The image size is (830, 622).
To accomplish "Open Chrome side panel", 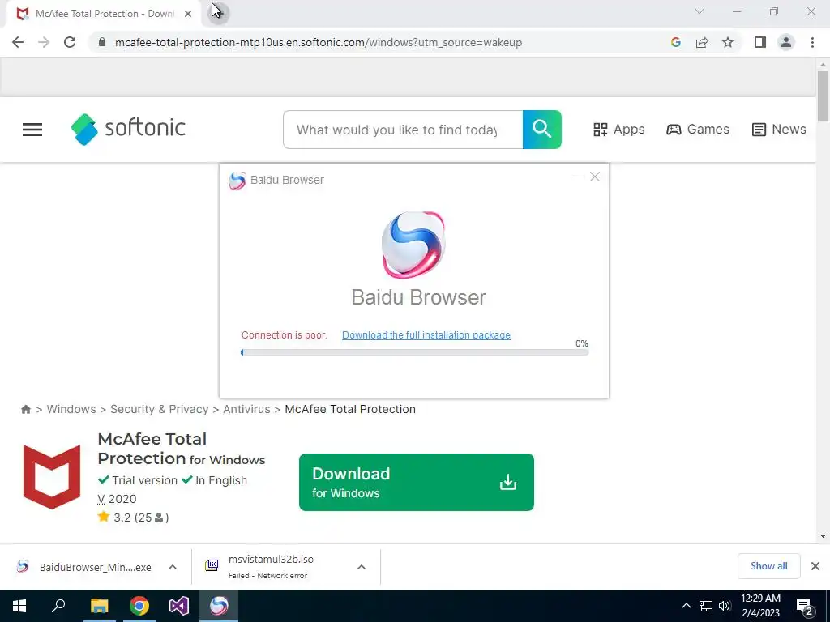I will click(760, 42).
